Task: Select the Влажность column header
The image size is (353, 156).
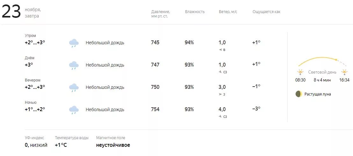Action: 195,12
